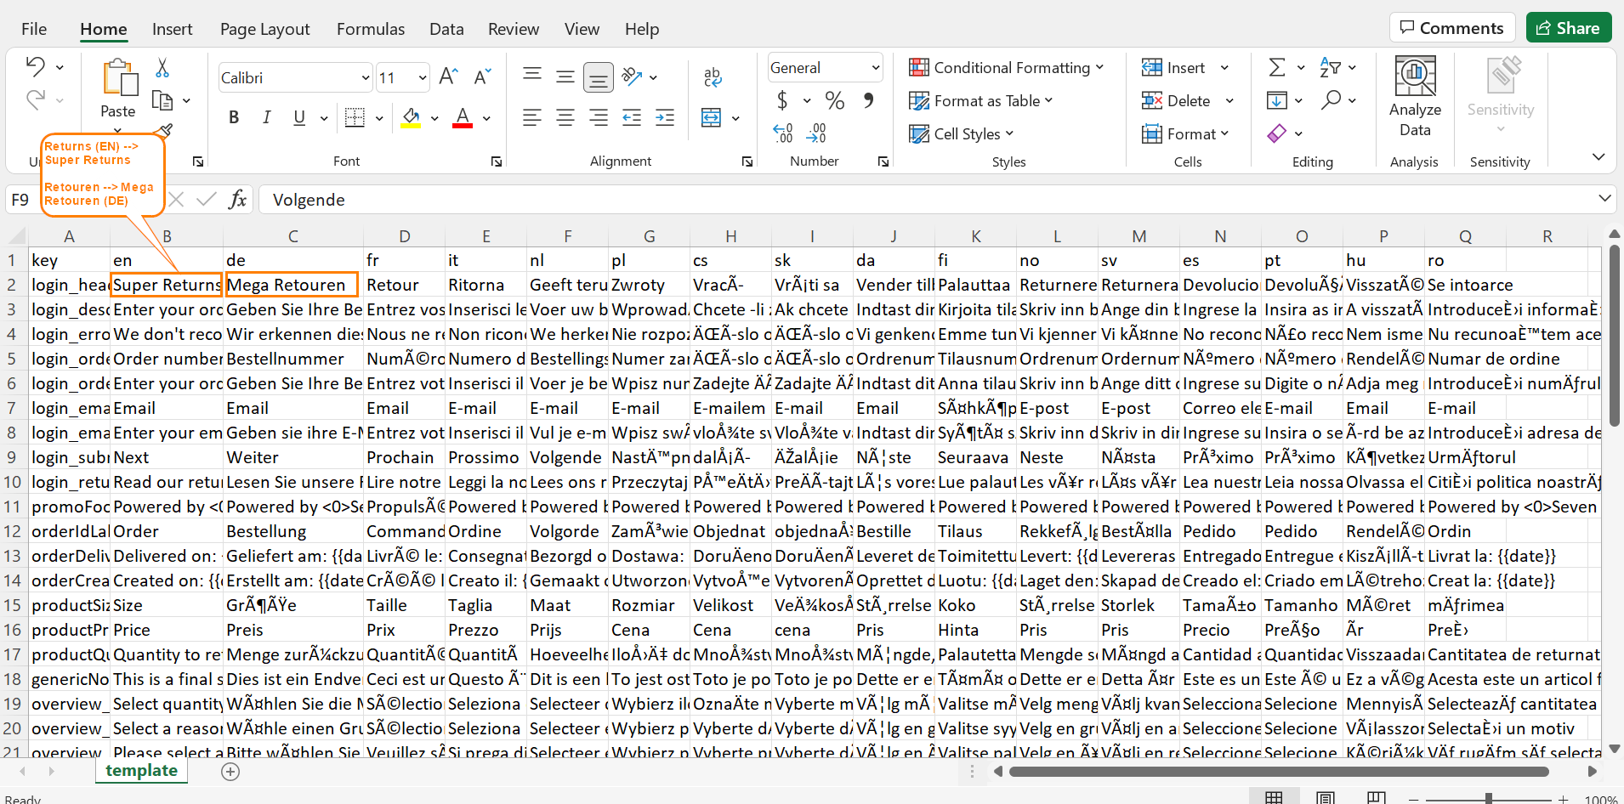Add a new sheet with plus icon
Viewport: 1624px width, 804px height.
[230, 771]
